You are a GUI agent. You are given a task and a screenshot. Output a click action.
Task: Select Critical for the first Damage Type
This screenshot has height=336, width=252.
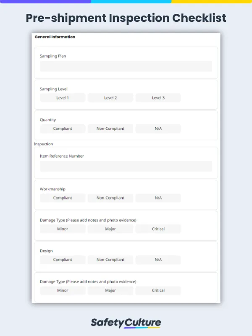(x=158, y=228)
